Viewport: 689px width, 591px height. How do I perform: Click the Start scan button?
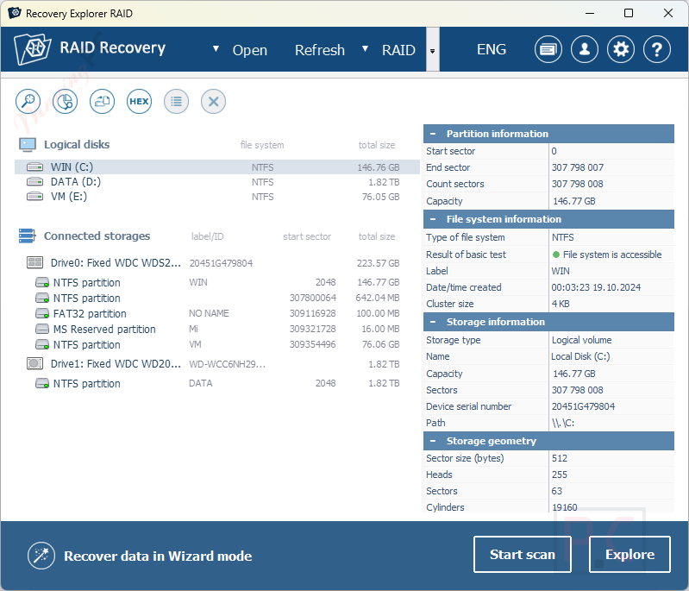(523, 555)
